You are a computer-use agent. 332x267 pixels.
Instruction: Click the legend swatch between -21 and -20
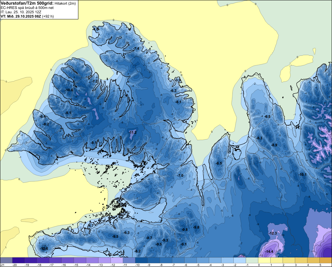[x=6, y=260]
